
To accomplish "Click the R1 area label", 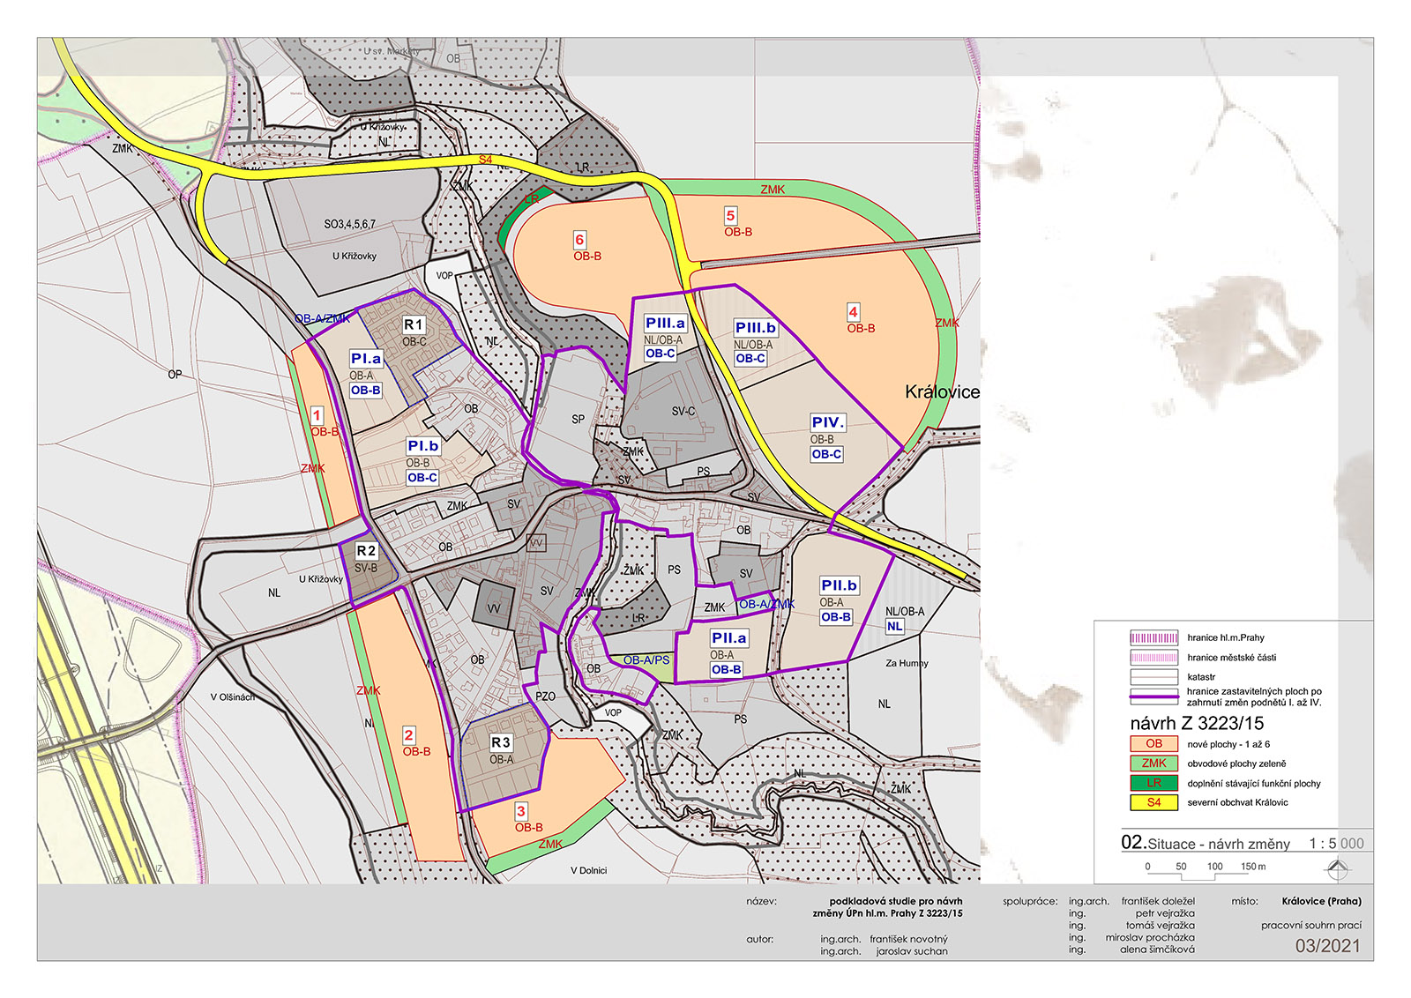I will (x=414, y=325).
